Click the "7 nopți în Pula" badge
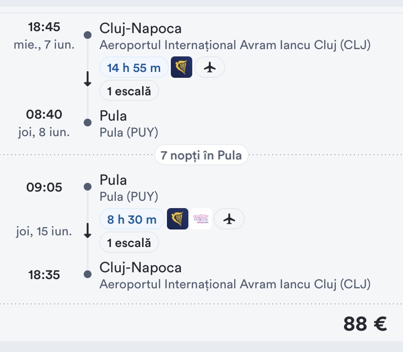 click(201, 156)
